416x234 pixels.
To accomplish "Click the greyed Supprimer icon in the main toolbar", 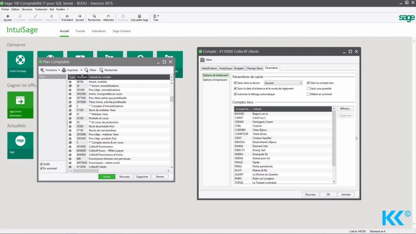I will [51, 16].
